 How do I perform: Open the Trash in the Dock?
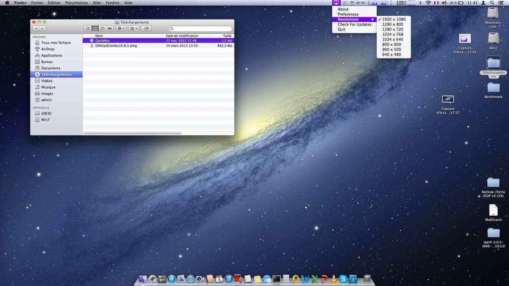[x=367, y=279]
